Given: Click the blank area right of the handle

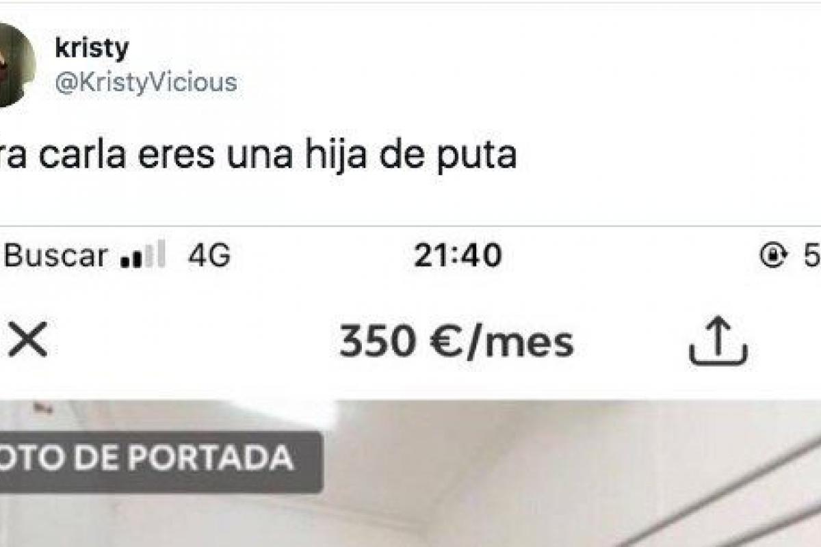Looking at the screenshot, I should coord(527,83).
